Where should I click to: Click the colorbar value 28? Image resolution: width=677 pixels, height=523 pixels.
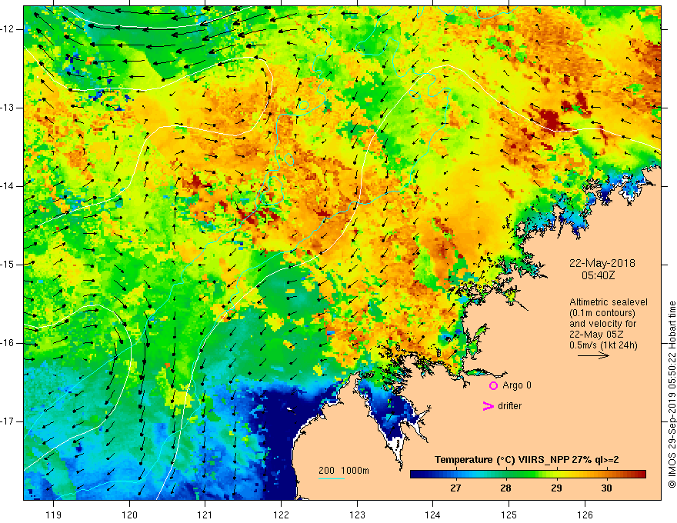tap(505, 488)
